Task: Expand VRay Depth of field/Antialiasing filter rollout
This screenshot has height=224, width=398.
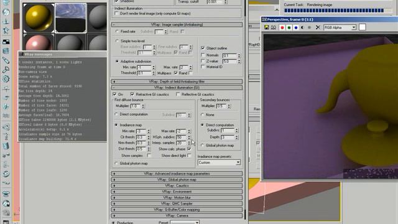Action: click(177, 82)
